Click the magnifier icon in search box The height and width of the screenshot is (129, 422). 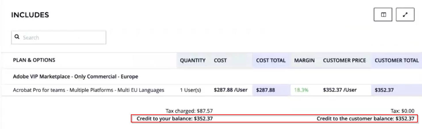click(x=17, y=37)
